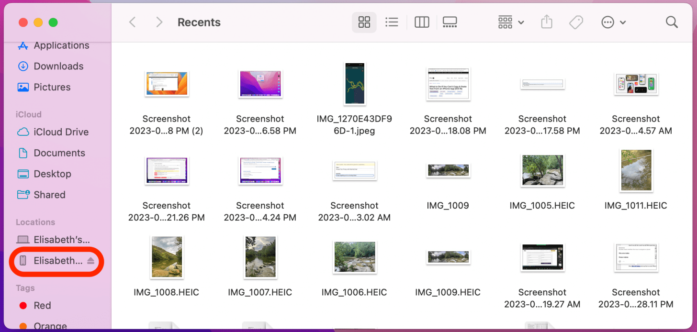Go forward with right chevron
The width and height of the screenshot is (697, 332).
pos(159,22)
